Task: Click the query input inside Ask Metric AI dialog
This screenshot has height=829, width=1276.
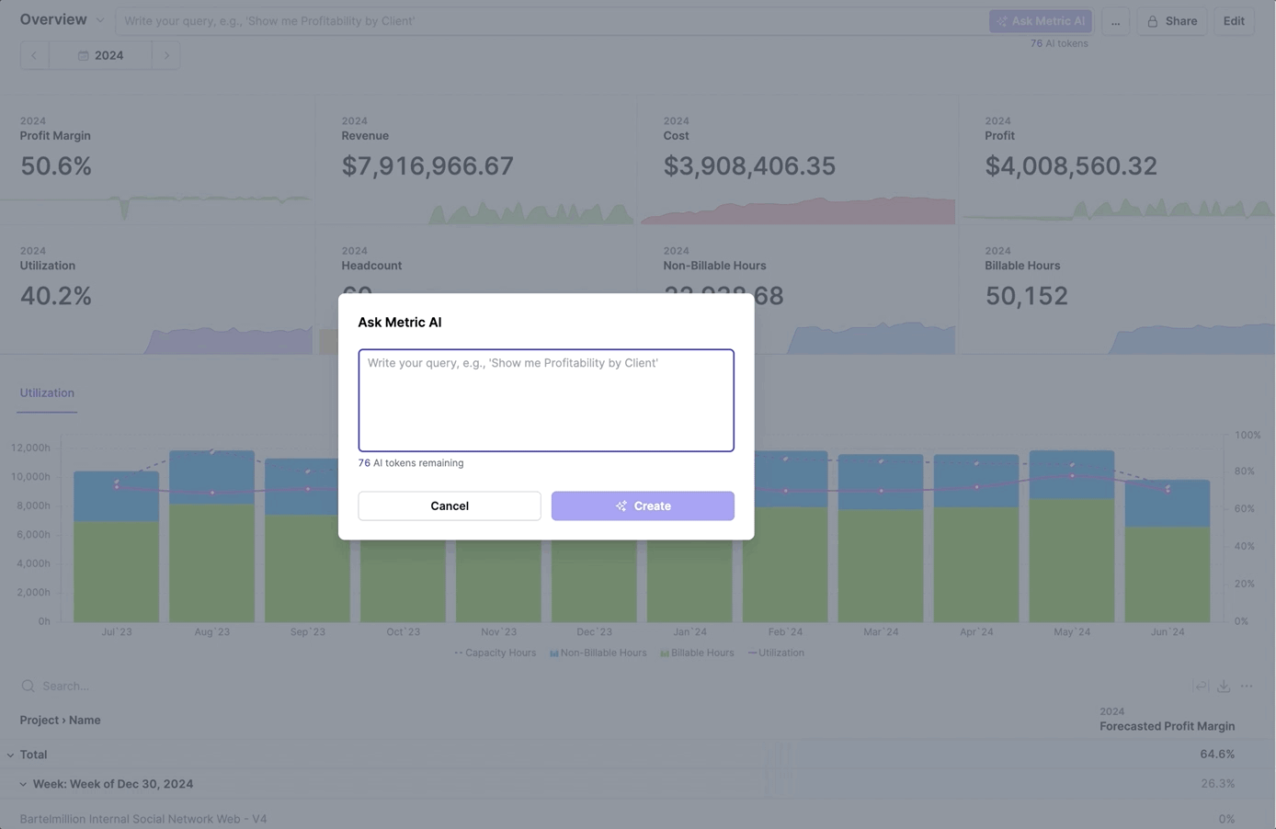Action: [x=546, y=400]
